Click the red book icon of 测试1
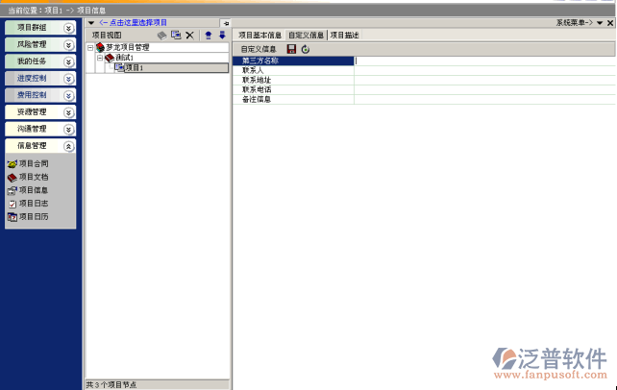The height and width of the screenshot is (390, 617). pyautogui.click(x=110, y=58)
